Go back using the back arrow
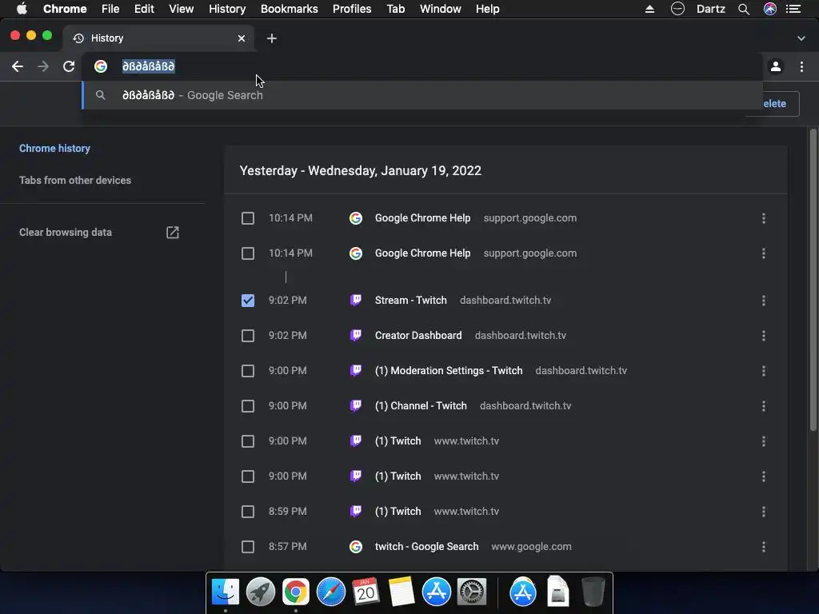Image resolution: width=819 pixels, height=614 pixels. tap(18, 66)
